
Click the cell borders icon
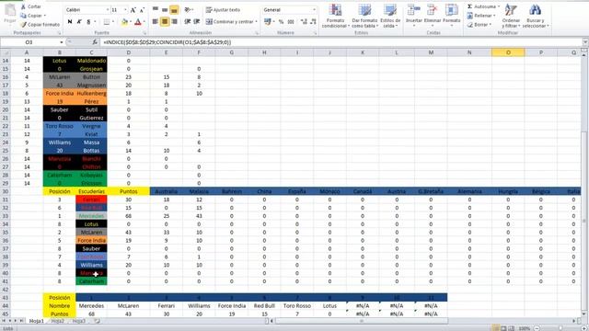pyautogui.click(x=107, y=22)
